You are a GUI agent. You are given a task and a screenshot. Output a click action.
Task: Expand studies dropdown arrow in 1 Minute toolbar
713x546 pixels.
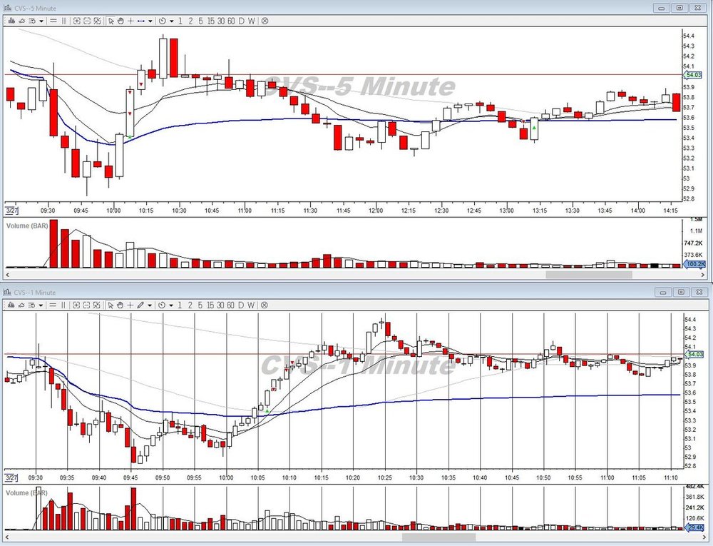tap(41, 305)
